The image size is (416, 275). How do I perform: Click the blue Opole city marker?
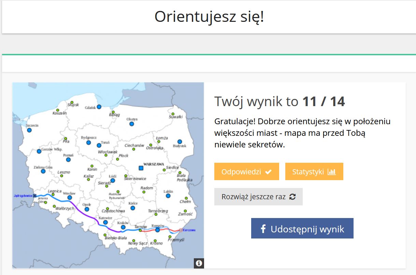(x=87, y=209)
